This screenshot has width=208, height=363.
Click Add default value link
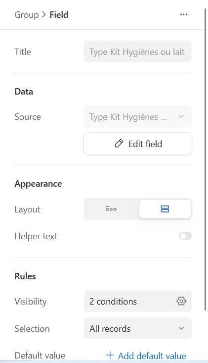coord(146,356)
